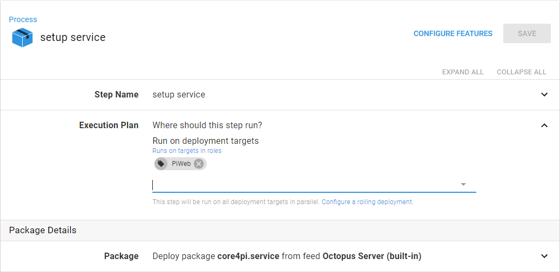Click the Execution Plan row label
The image size is (560, 272).
tap(109, 125)
